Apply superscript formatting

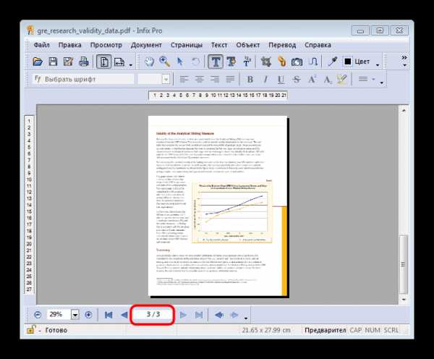(312, 79)
